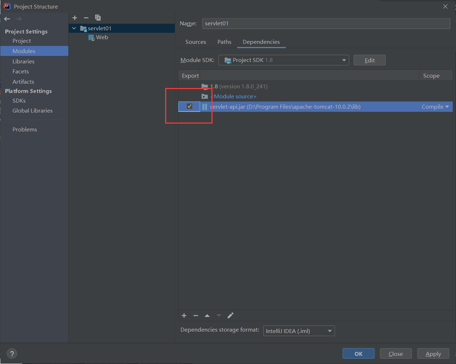Copy the selected module icon

pyautogui.click(x=98, y=18)
